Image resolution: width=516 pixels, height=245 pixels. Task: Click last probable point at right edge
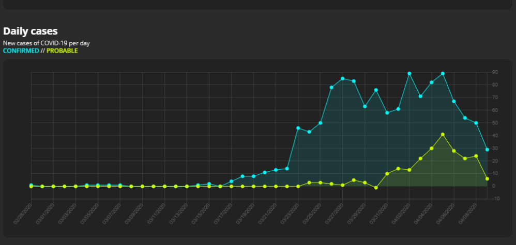tap(487, 178)
